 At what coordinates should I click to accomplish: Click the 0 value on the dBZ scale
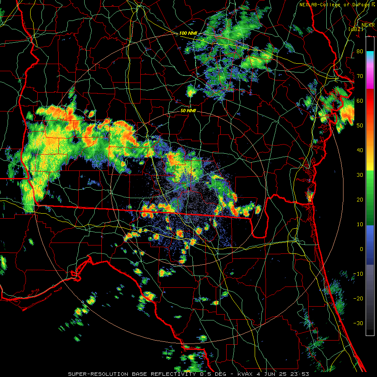(362, 249)
